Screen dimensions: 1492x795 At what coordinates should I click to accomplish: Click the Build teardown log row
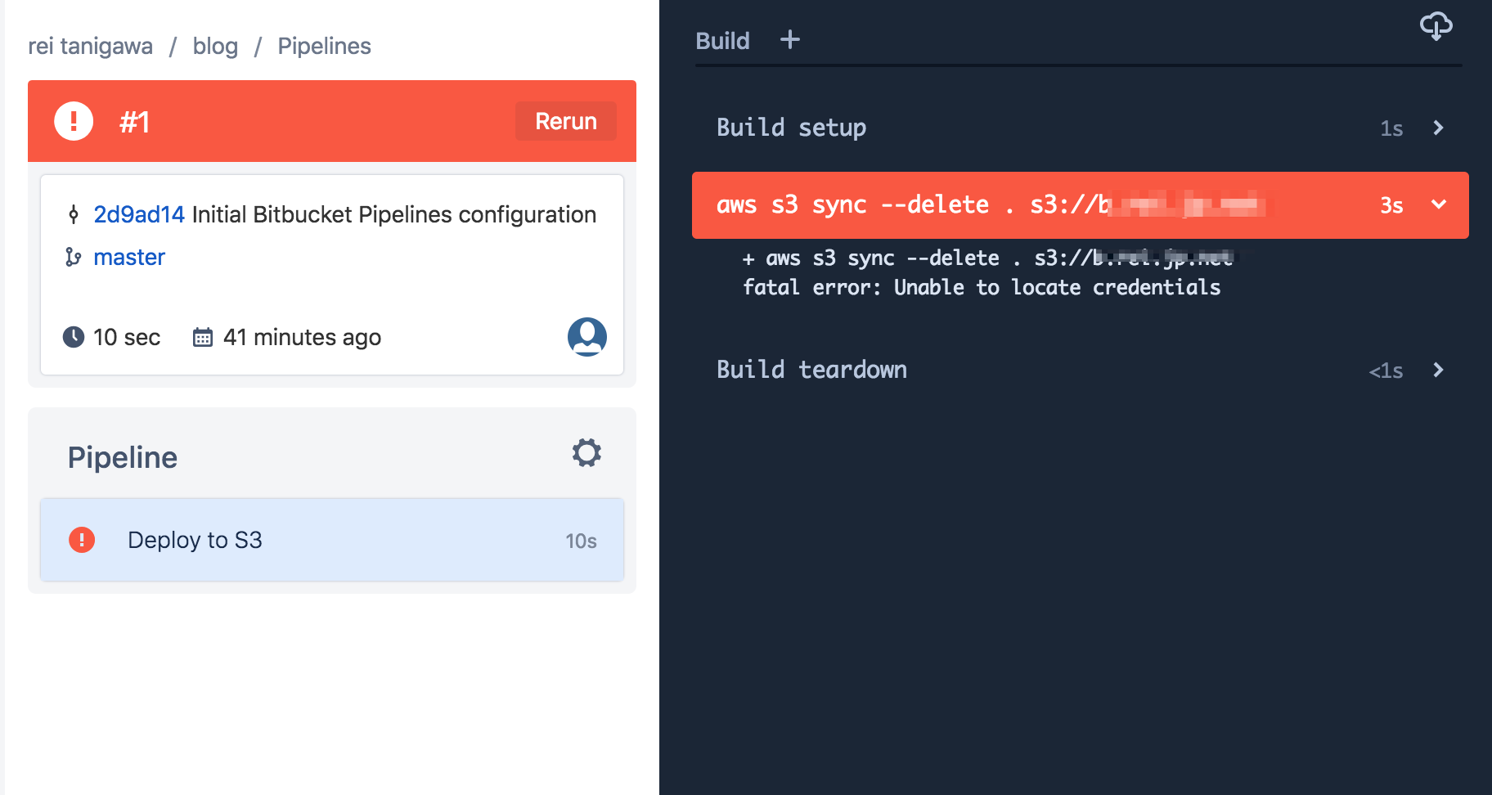(1081, 370)
